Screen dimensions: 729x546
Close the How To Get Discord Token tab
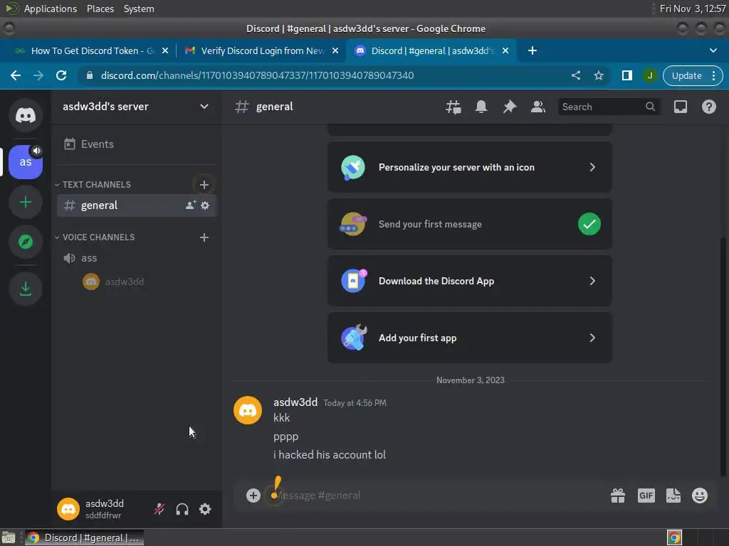[165, 50]
